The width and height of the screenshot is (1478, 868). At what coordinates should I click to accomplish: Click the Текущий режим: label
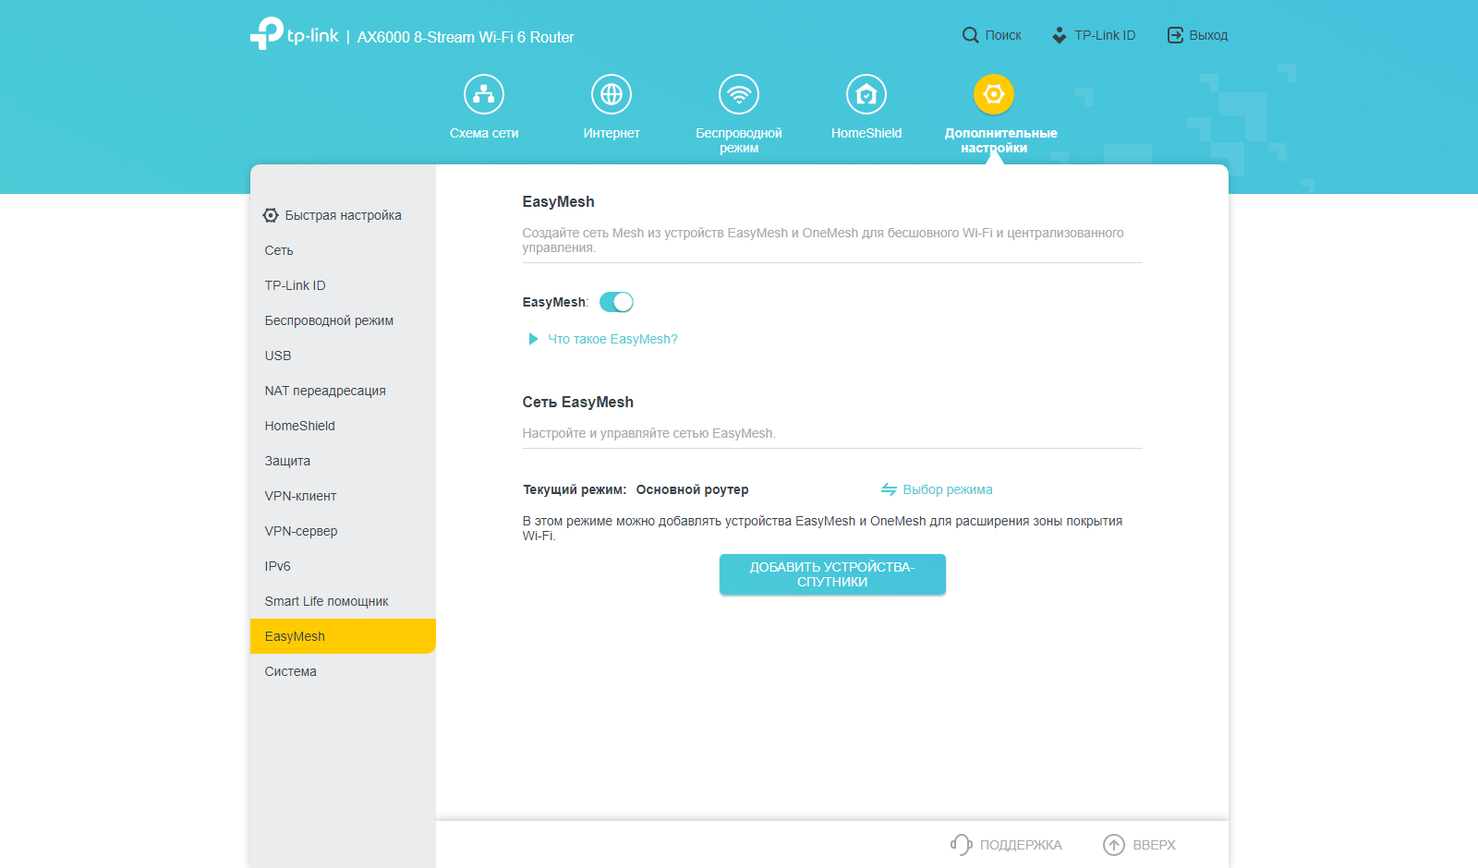point(575,489)
